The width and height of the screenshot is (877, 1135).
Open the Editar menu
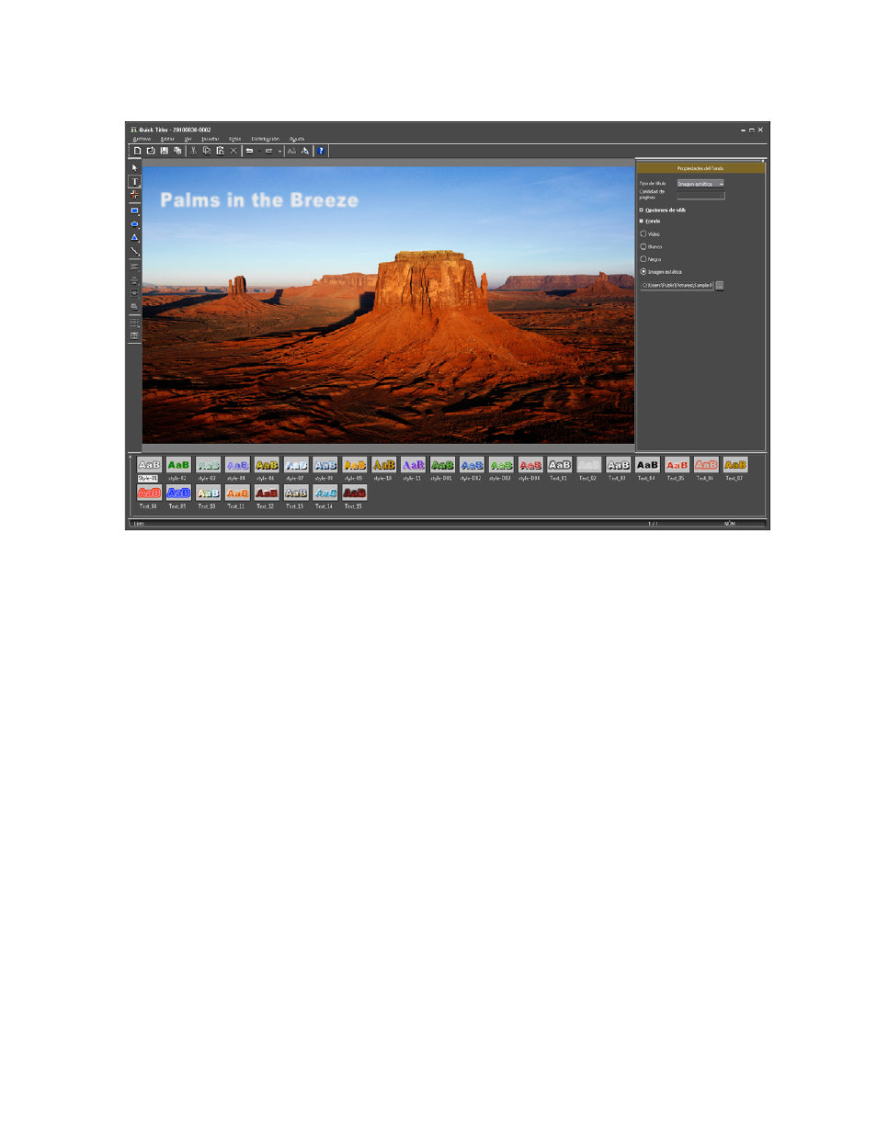pyautogui.click(x=167, y=139)
